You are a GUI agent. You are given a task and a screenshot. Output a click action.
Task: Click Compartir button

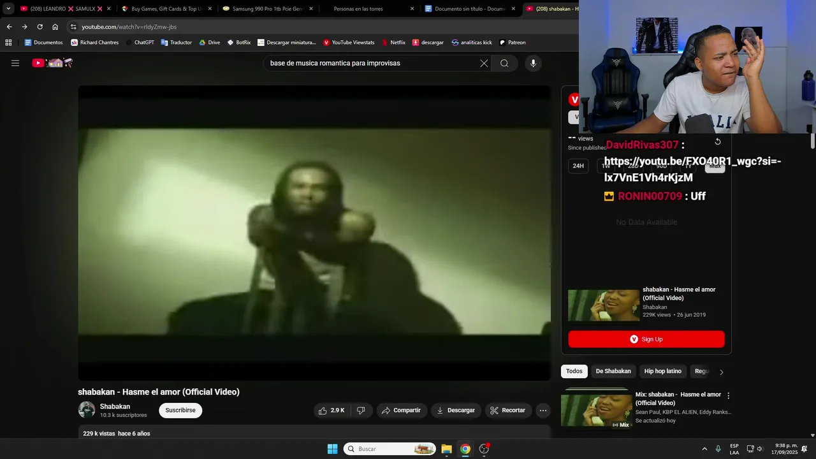402,411
